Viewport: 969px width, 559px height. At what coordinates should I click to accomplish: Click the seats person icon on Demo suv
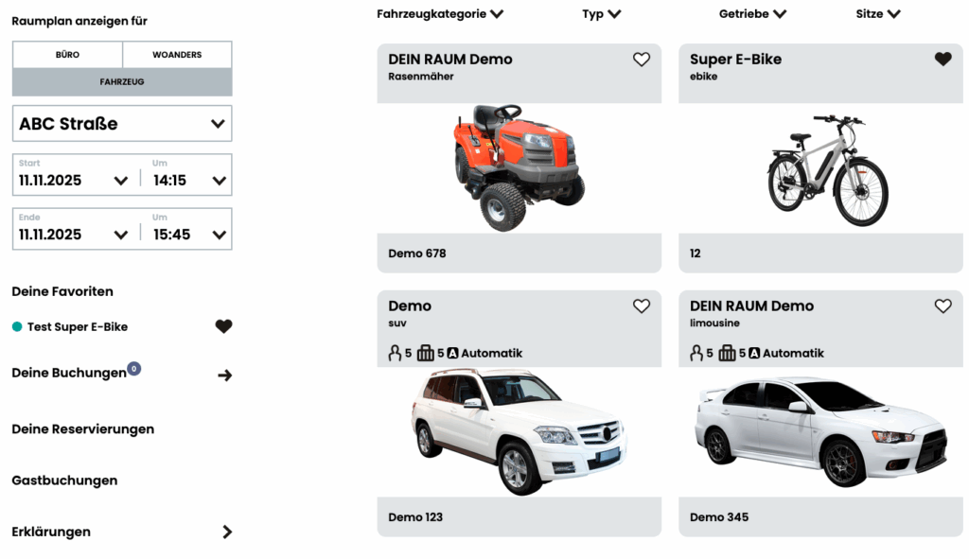pos(395,354)
